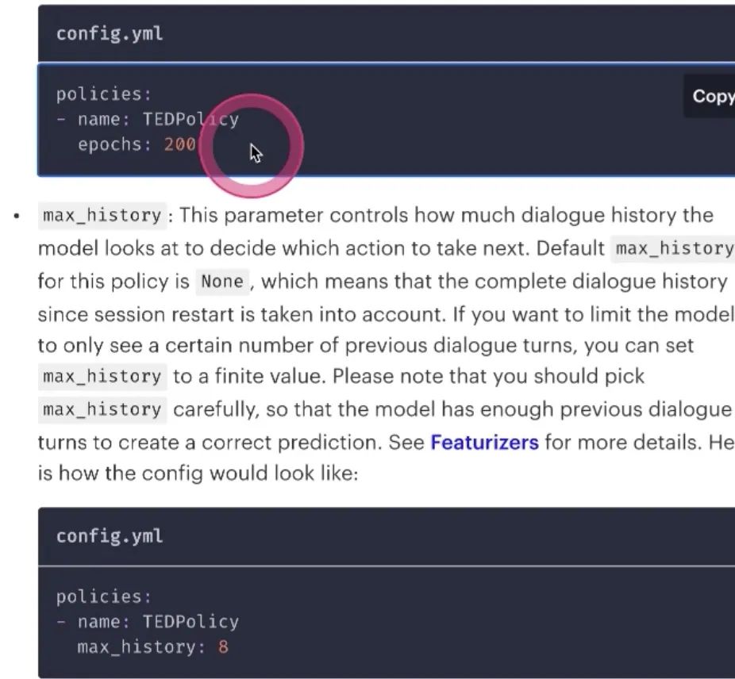This screenshot has width=735, height=679.
Task: Open the Featurizers link
Action: click(484, 443)
